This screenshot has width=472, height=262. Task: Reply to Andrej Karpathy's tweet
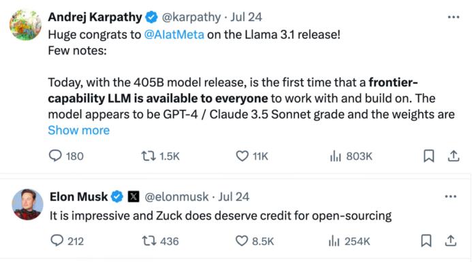coord(55,156)
